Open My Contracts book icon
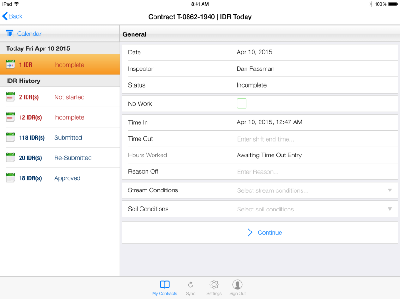 click(165, 285)
